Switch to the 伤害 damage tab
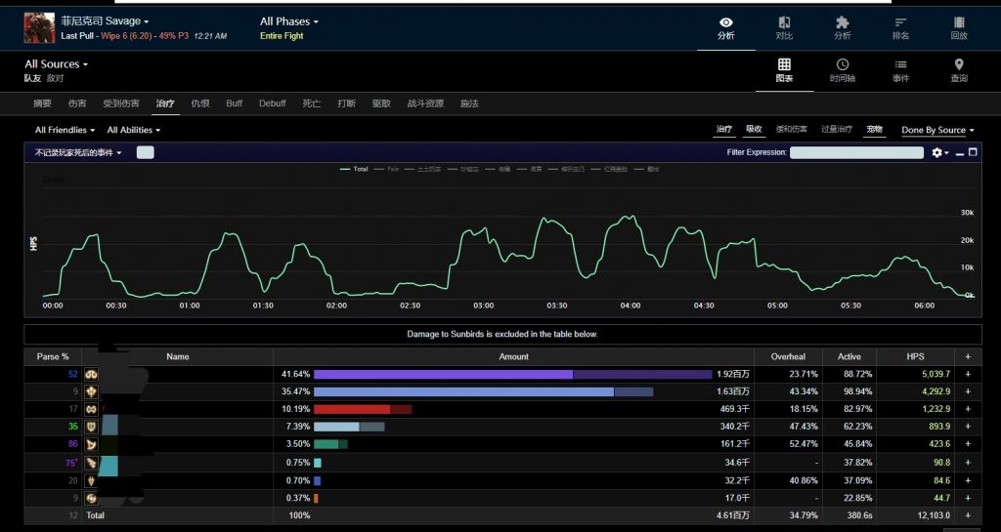The image size is (1001, 532). (77, 103)
